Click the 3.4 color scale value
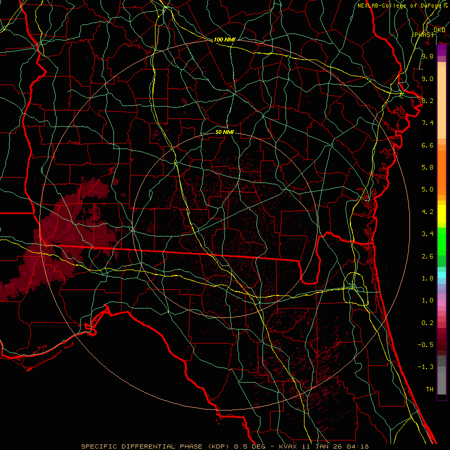This screenshot has width=450, height=450. click(x=427, y=234)
